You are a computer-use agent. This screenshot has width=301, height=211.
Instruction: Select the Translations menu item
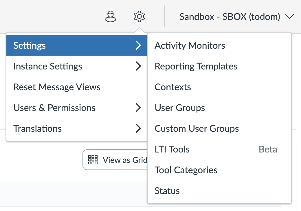point(38,129)
